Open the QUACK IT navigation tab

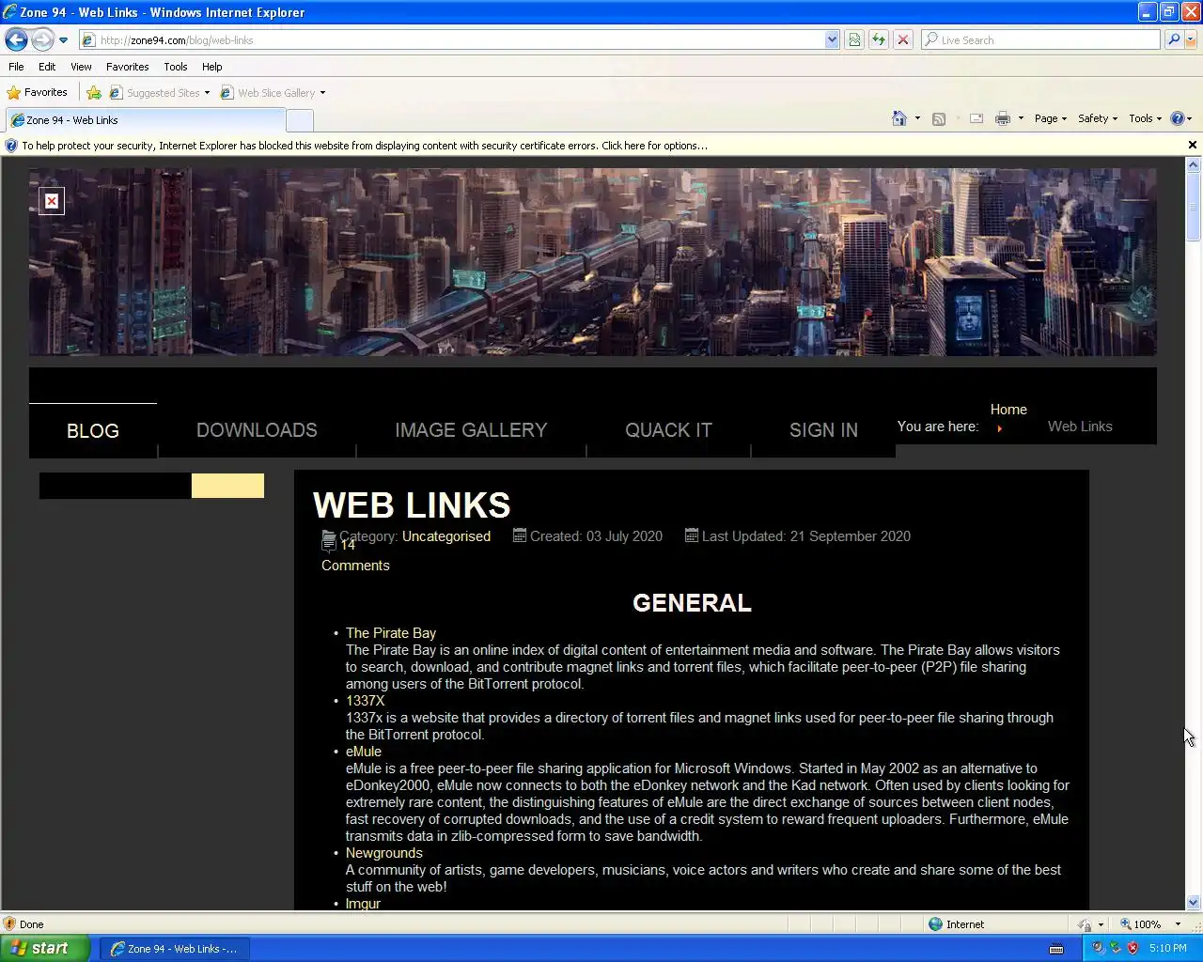[x=668, y=430]
